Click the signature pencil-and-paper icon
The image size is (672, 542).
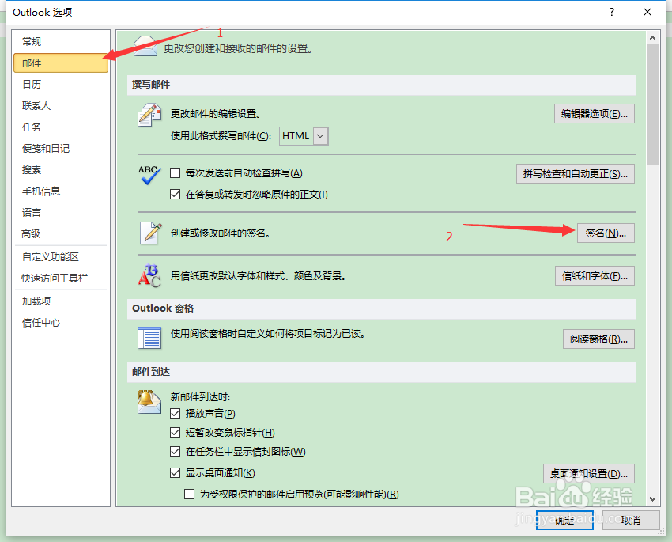(150, 233)
